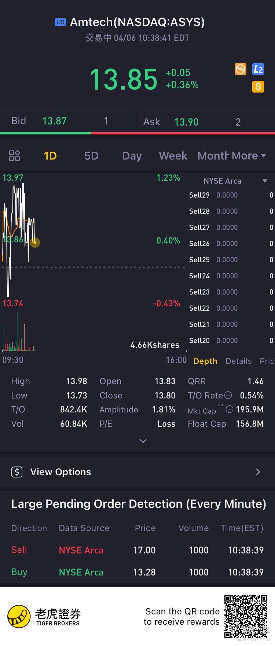Open the chart layout grid icon
The image size is (275, 646).
14,156
